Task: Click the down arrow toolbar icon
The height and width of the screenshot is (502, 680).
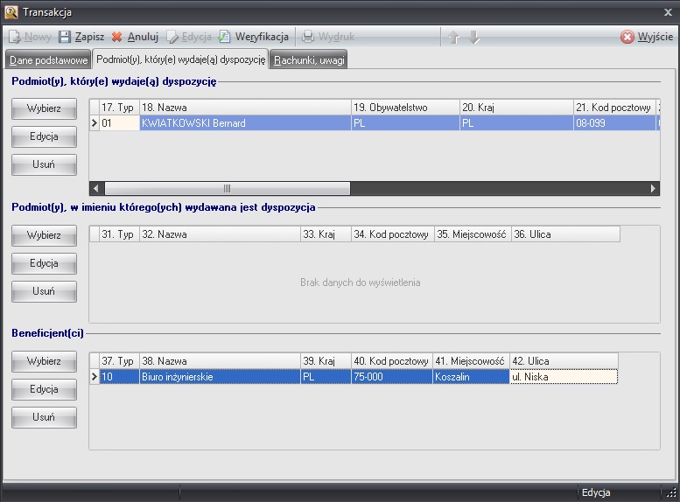Action: [x=474, y=38]
